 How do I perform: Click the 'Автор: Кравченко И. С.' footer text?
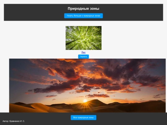(14, 121)
